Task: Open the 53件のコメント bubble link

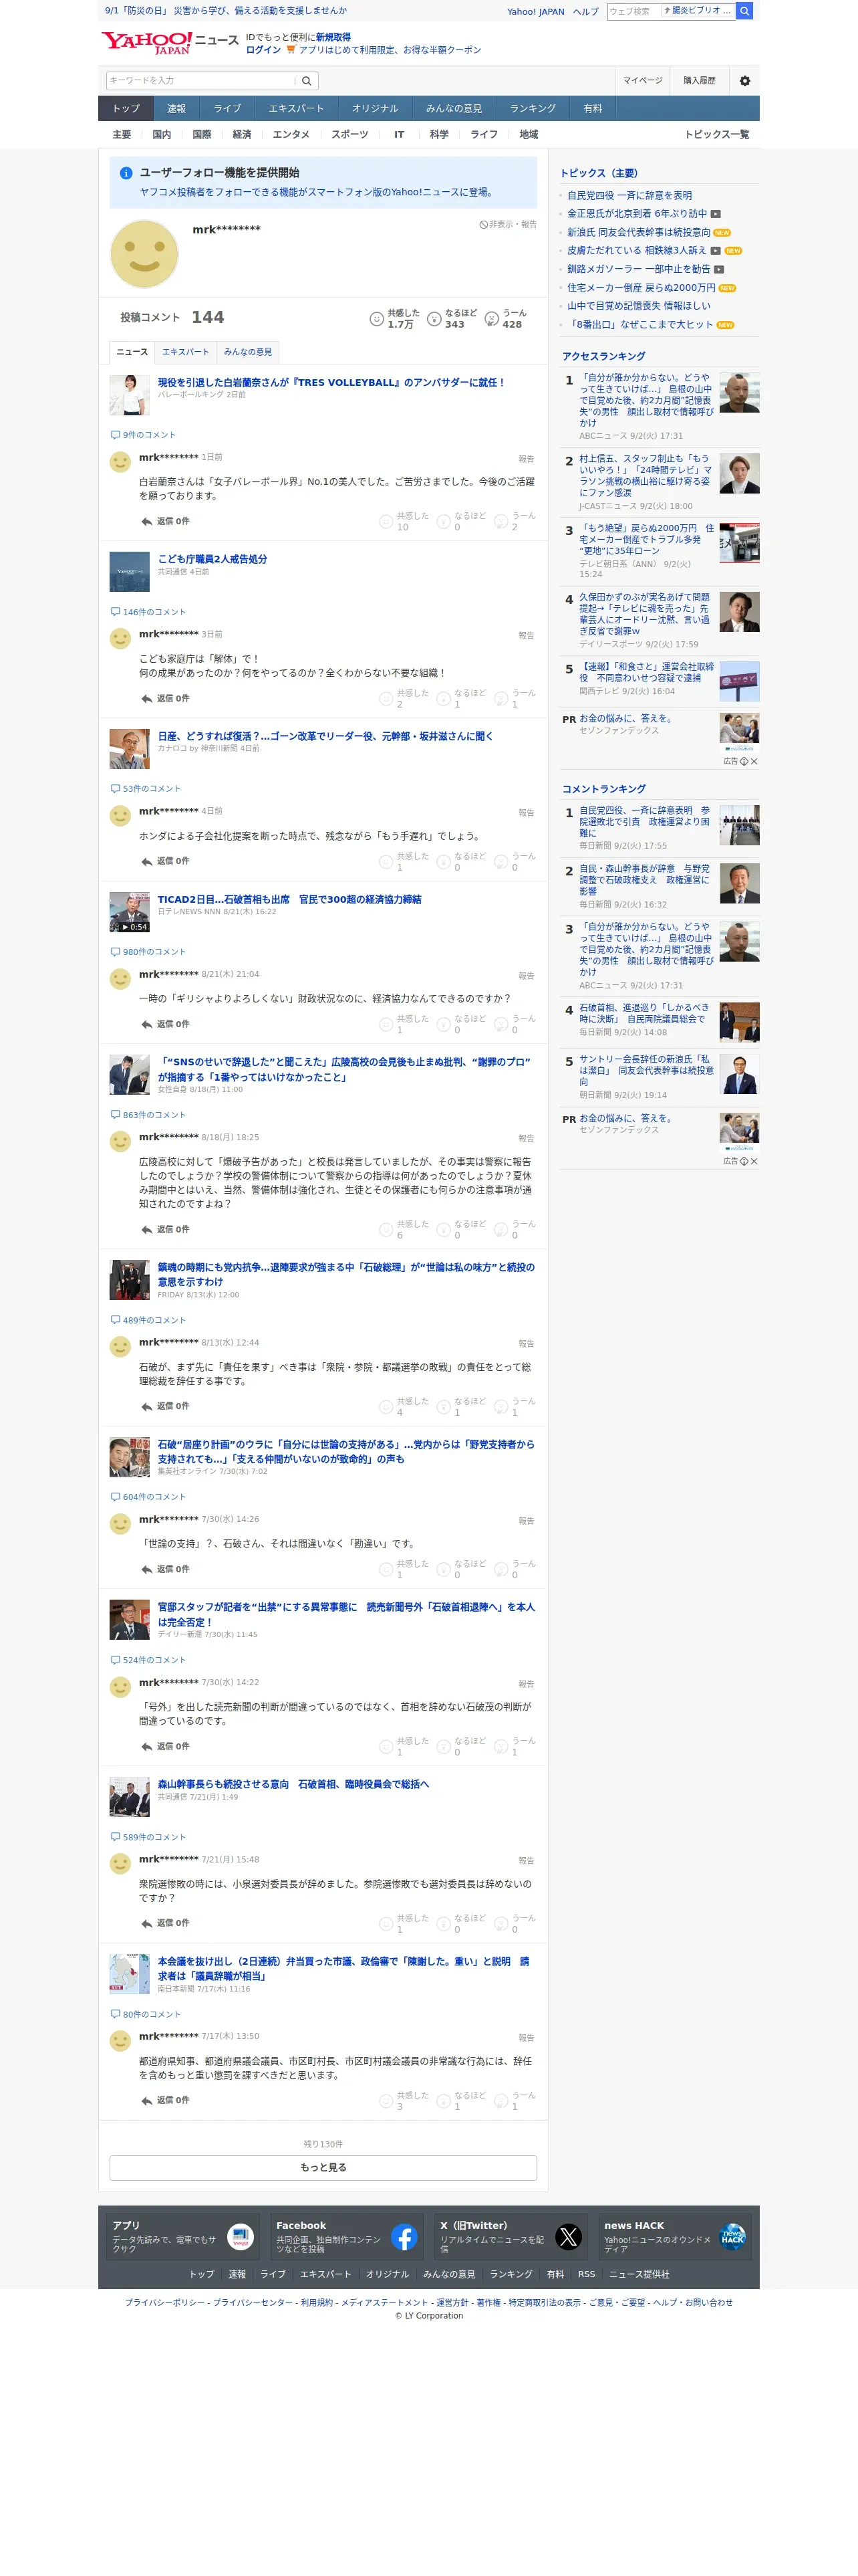Action: (146, 789)
